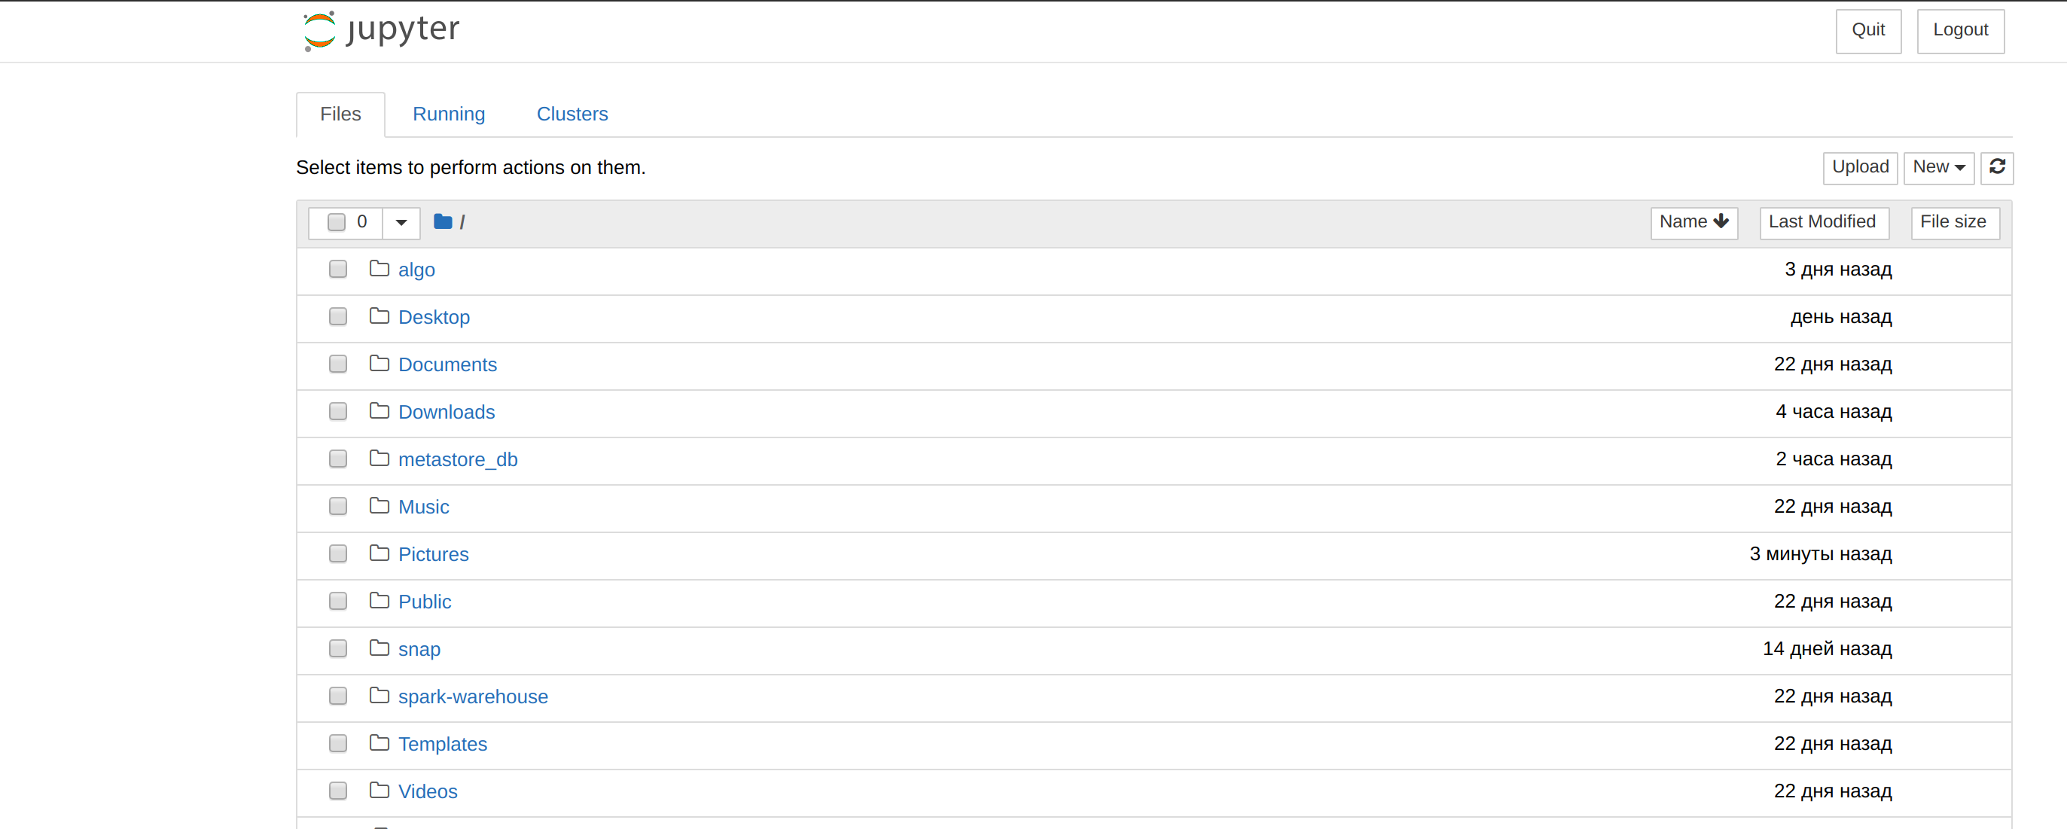The height and width of the screenshot is (829, 2067).
Task: Tick the checkbox for Desktop folder
Action: point(338,316)
